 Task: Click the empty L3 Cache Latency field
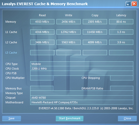121,53
